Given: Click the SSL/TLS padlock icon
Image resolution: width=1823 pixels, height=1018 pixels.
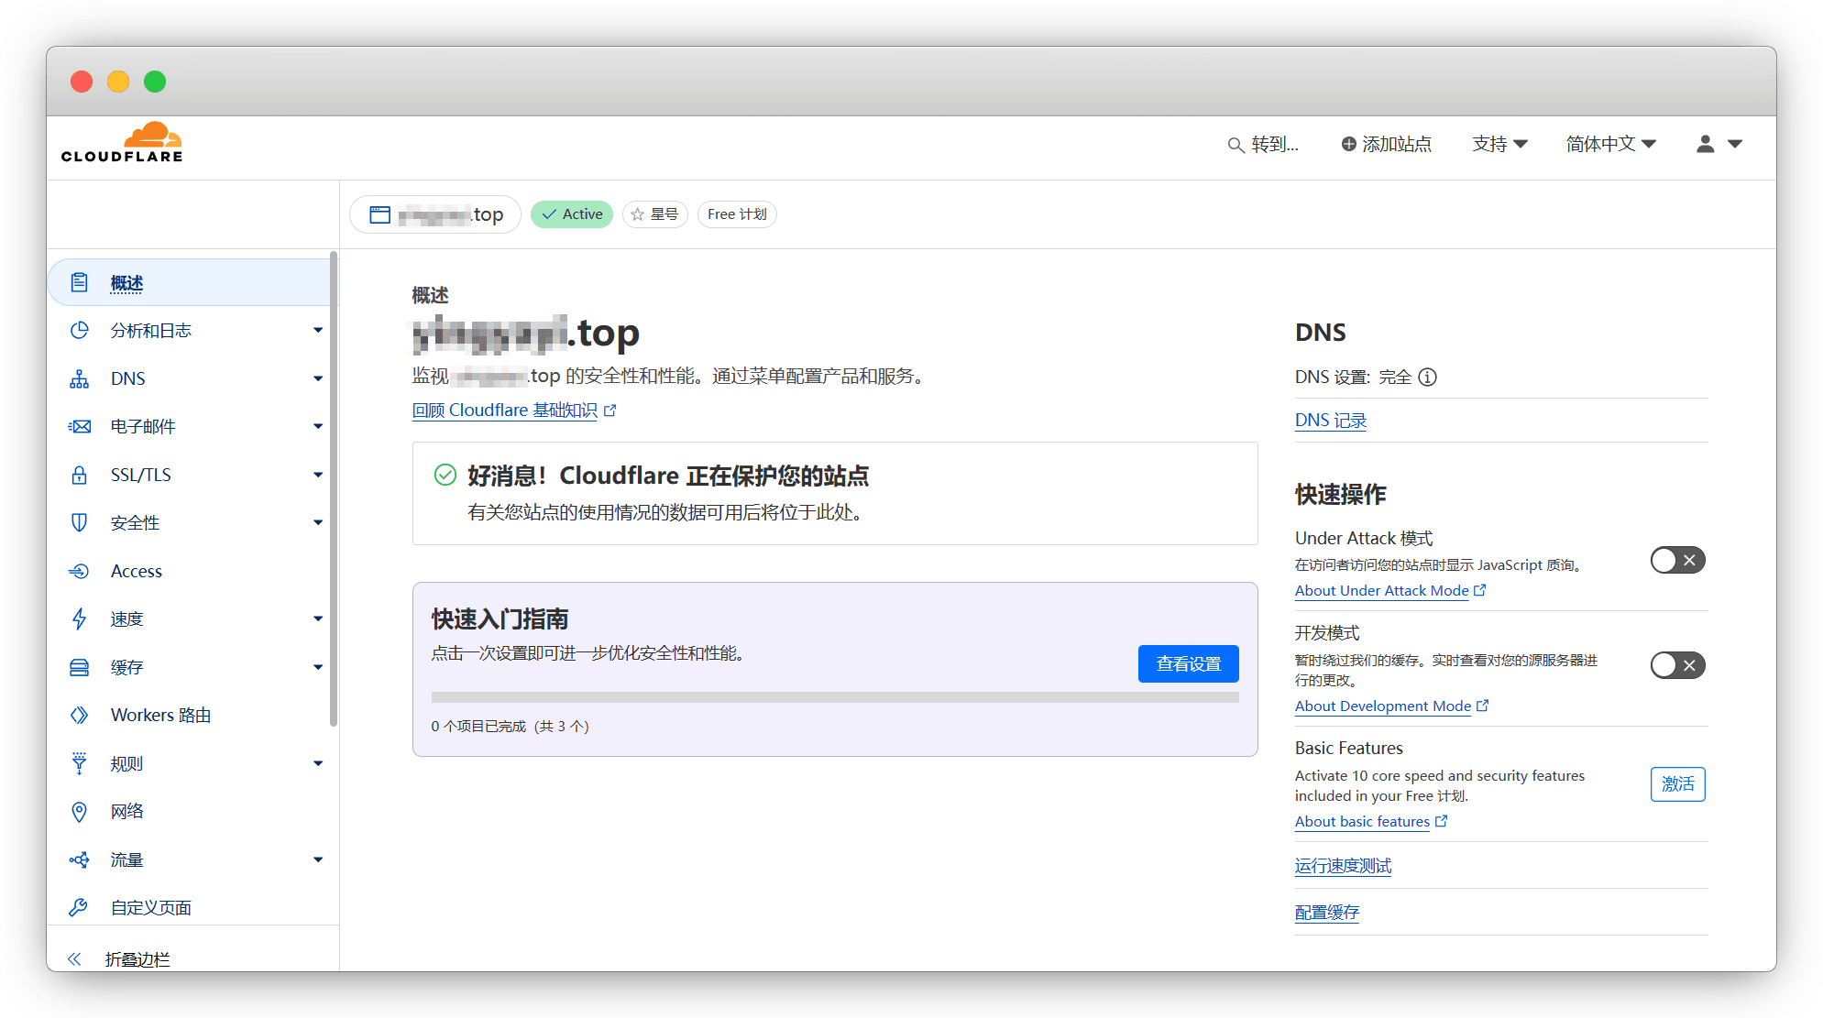Looking at the screenshot, I should pyautogui.click(x=80, y=475).
